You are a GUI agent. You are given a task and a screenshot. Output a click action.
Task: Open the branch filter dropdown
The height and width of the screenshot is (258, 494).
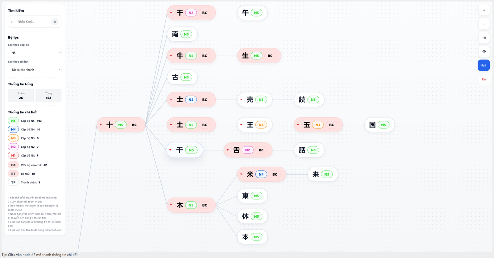(35, 70)
